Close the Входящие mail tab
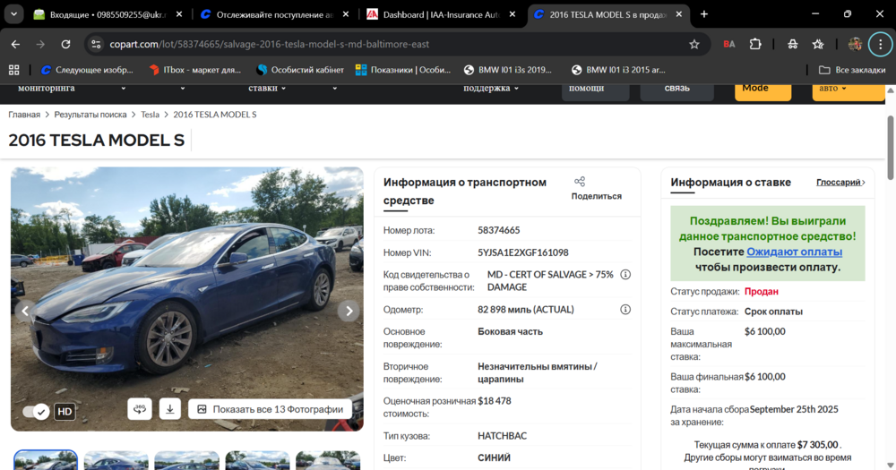Screen dimensions: 896x470 (x=179, y=14)
